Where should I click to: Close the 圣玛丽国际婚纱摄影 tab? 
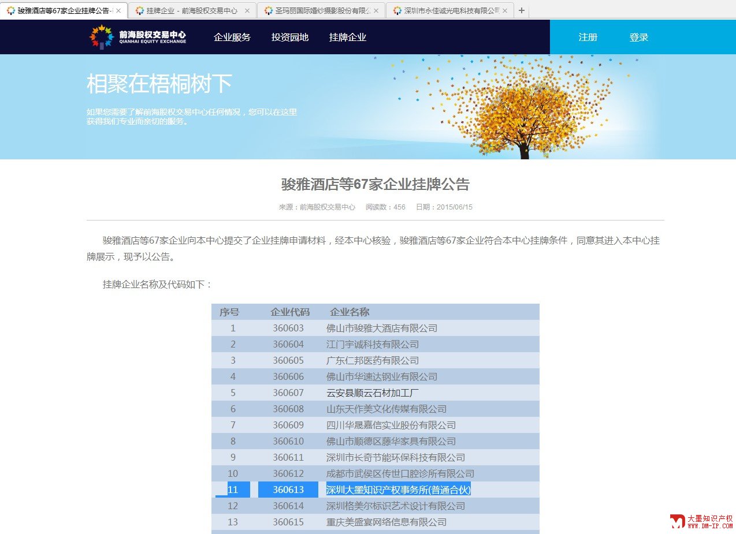(x=376, y=10)
